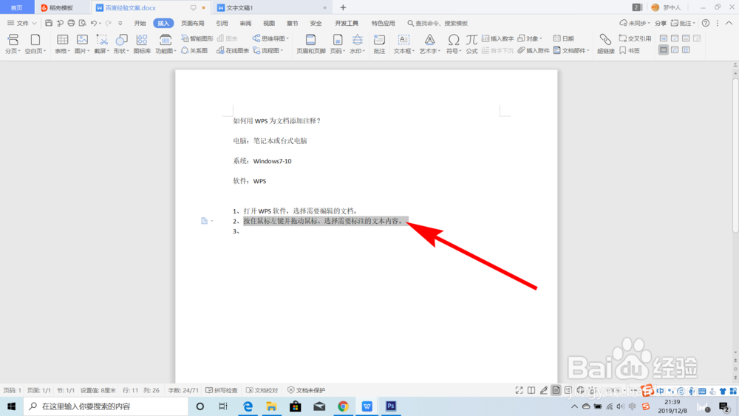Click the Undo arrow icon
The image size is (739, 416).
93,23
